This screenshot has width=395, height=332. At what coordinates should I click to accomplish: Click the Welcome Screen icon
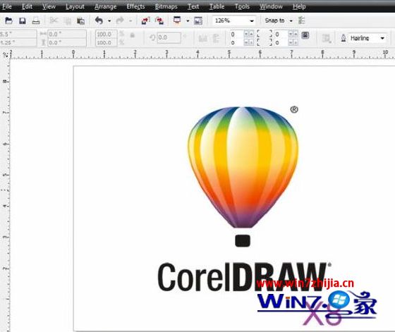click(x=198, y=20)
